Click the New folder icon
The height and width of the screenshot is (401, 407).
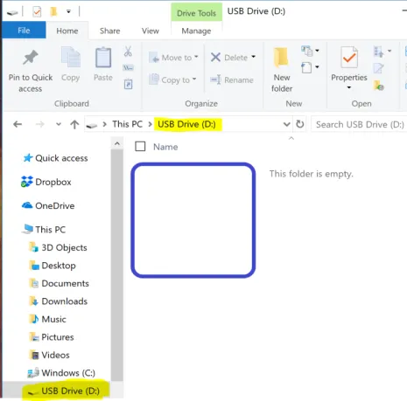[x=281, y=58]
